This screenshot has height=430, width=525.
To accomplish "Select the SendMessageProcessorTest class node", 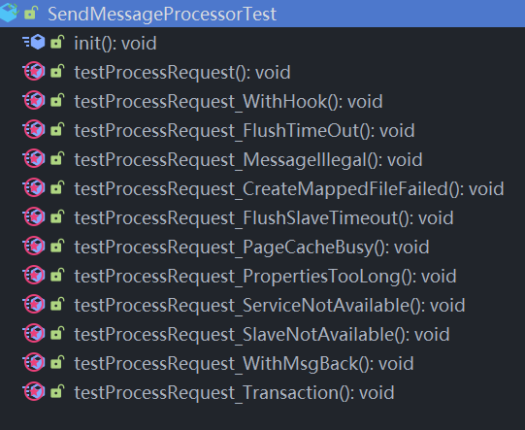I will pos(262,14).
